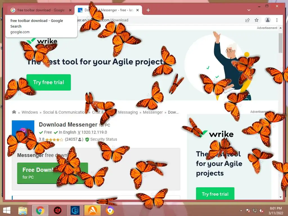Click the Free Download for PC button
This screenshot has width=288, height=216.
pyautogui.click(x=53, y=173)
